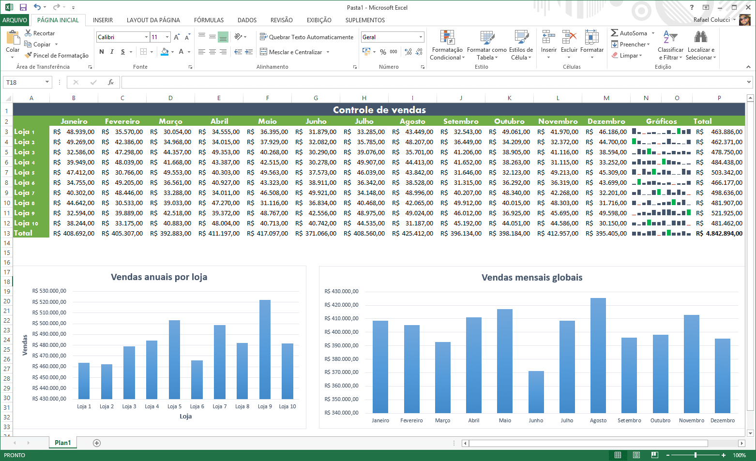This screenshot has height=461, width=756.
Task: Open Formatação Condicional
Action: [447, 45]
